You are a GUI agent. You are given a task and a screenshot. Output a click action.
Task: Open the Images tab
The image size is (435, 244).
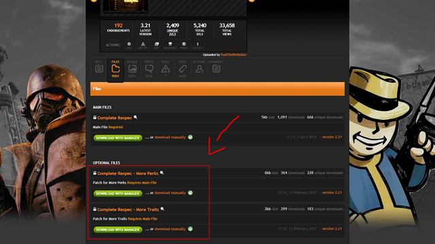133,68
